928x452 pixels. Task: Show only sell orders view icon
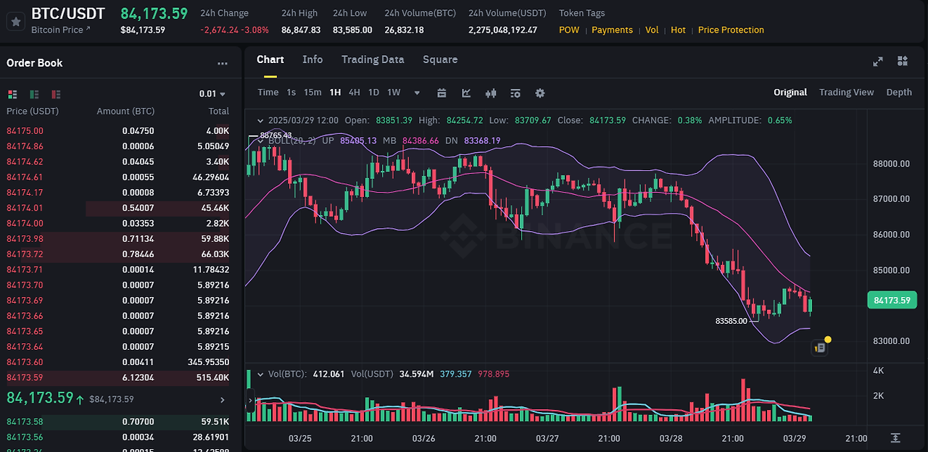[x=56, y=94]
